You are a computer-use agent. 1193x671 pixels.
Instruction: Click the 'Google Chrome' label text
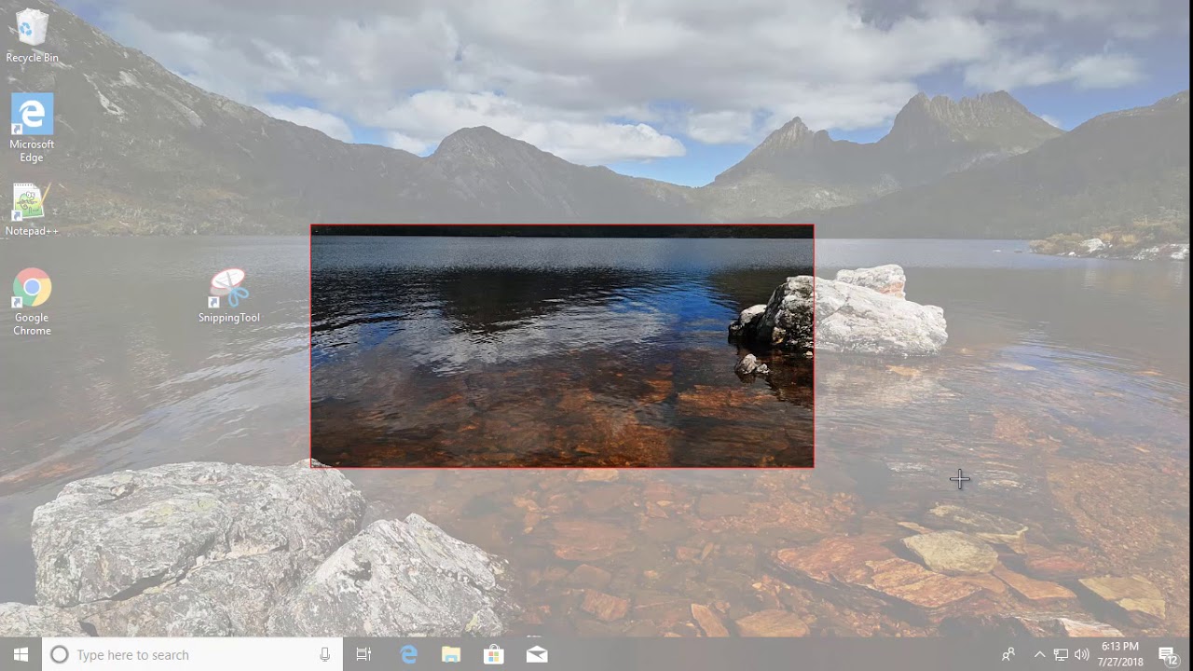[32, 324]
